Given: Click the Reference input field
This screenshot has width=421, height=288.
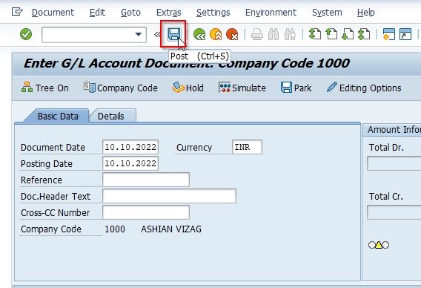Looking at the screenshot, I should click(x=146, y=180).
